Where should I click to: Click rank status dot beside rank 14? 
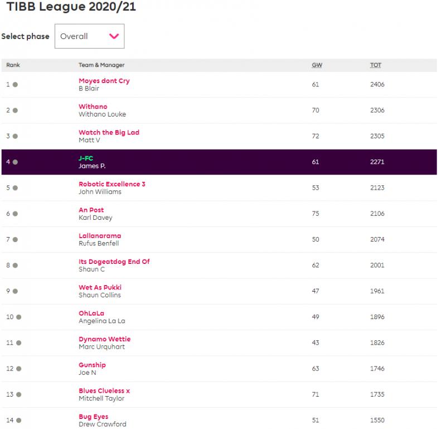point(18,420)
